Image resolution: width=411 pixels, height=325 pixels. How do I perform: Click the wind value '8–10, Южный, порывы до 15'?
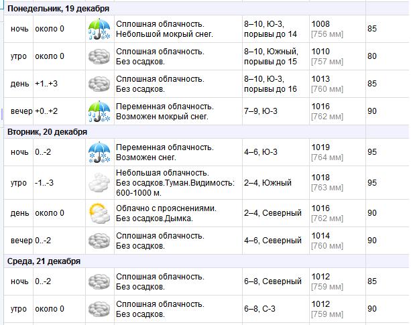point(270,56)
